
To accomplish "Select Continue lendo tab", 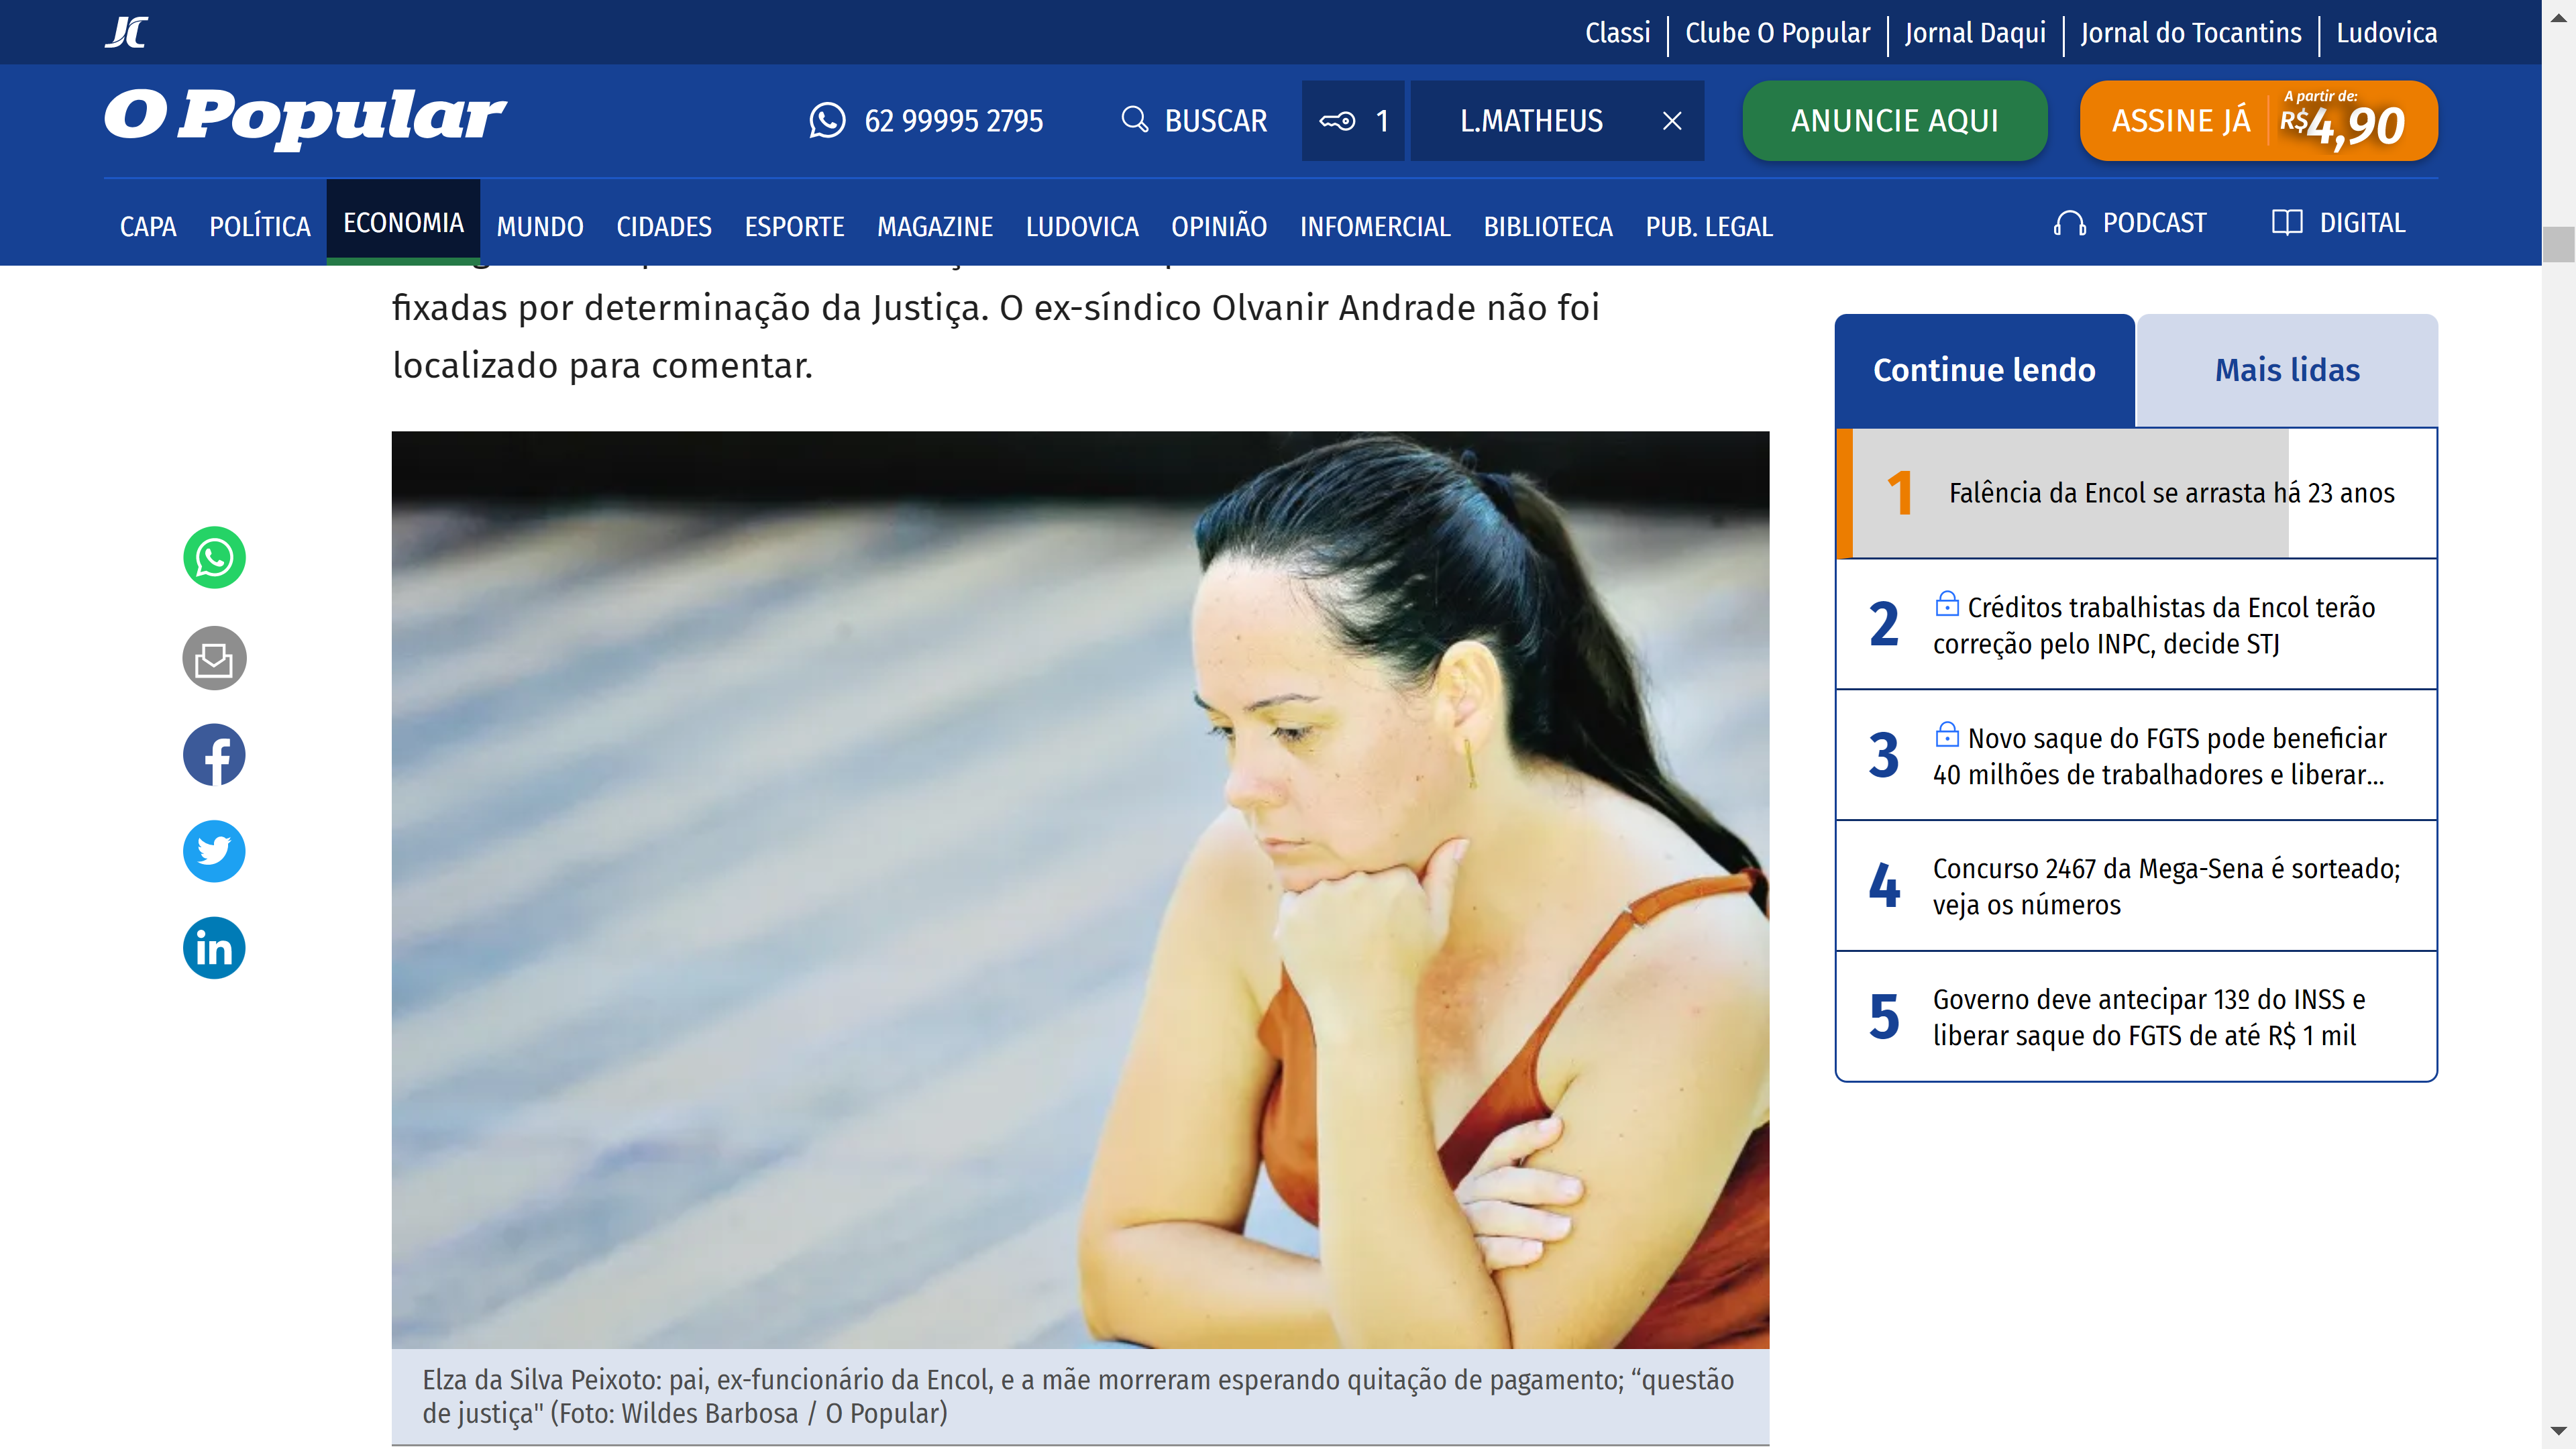I will coord(1984,370).
